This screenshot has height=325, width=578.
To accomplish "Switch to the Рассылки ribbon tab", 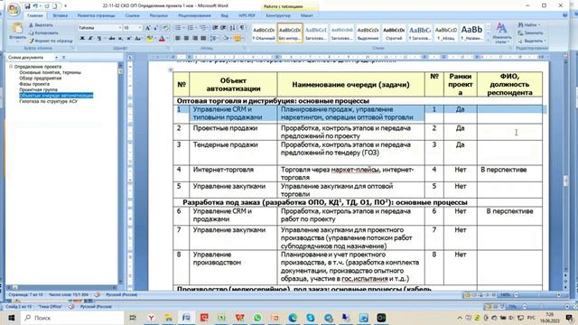I will point(159,16).
